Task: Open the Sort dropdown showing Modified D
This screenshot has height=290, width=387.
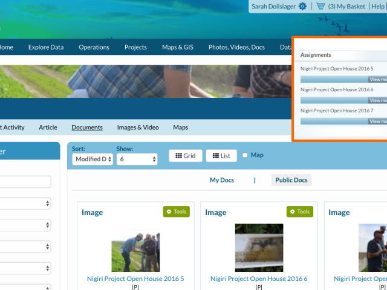Action: pyautogui.click(x=93, y=159)
